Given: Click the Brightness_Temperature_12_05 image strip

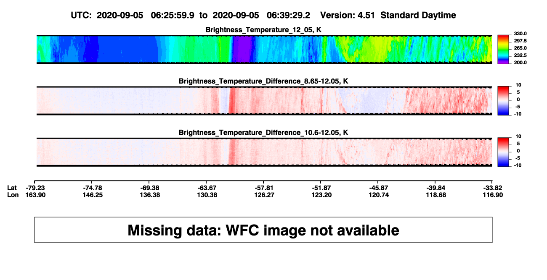Looking at the screenshot, I should (265, 49).
